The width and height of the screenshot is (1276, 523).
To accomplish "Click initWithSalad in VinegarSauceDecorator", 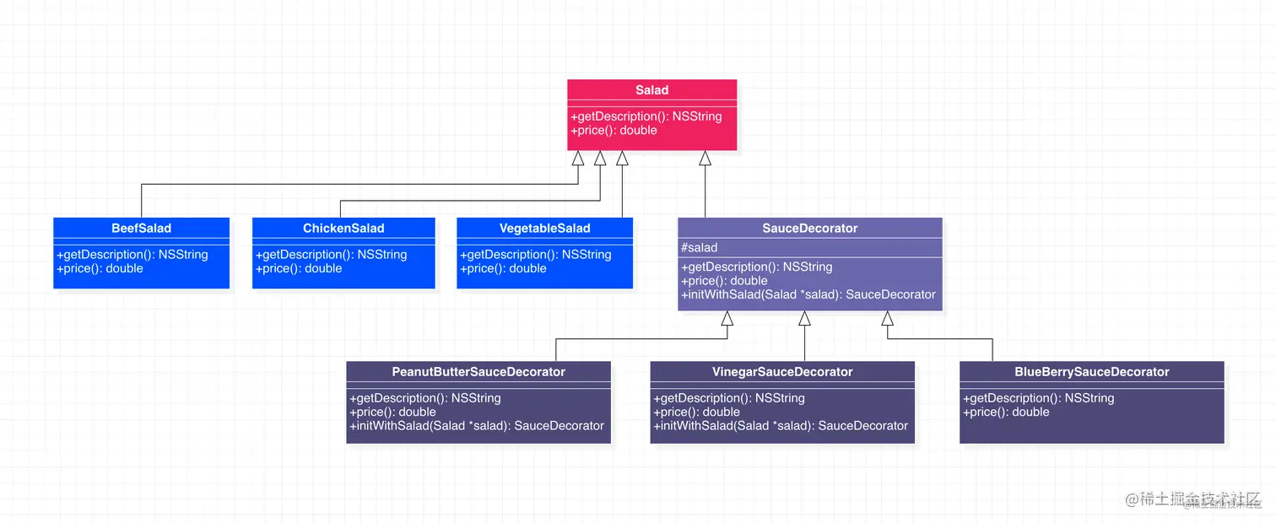I will coord(781,426).
